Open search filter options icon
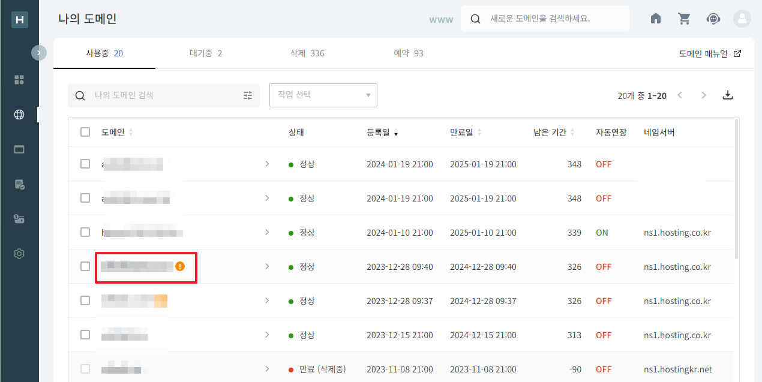762x382 pixels. [248, 95]
